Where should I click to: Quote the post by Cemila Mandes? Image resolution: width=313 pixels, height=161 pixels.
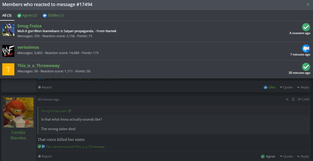click(x=286, y=156)
